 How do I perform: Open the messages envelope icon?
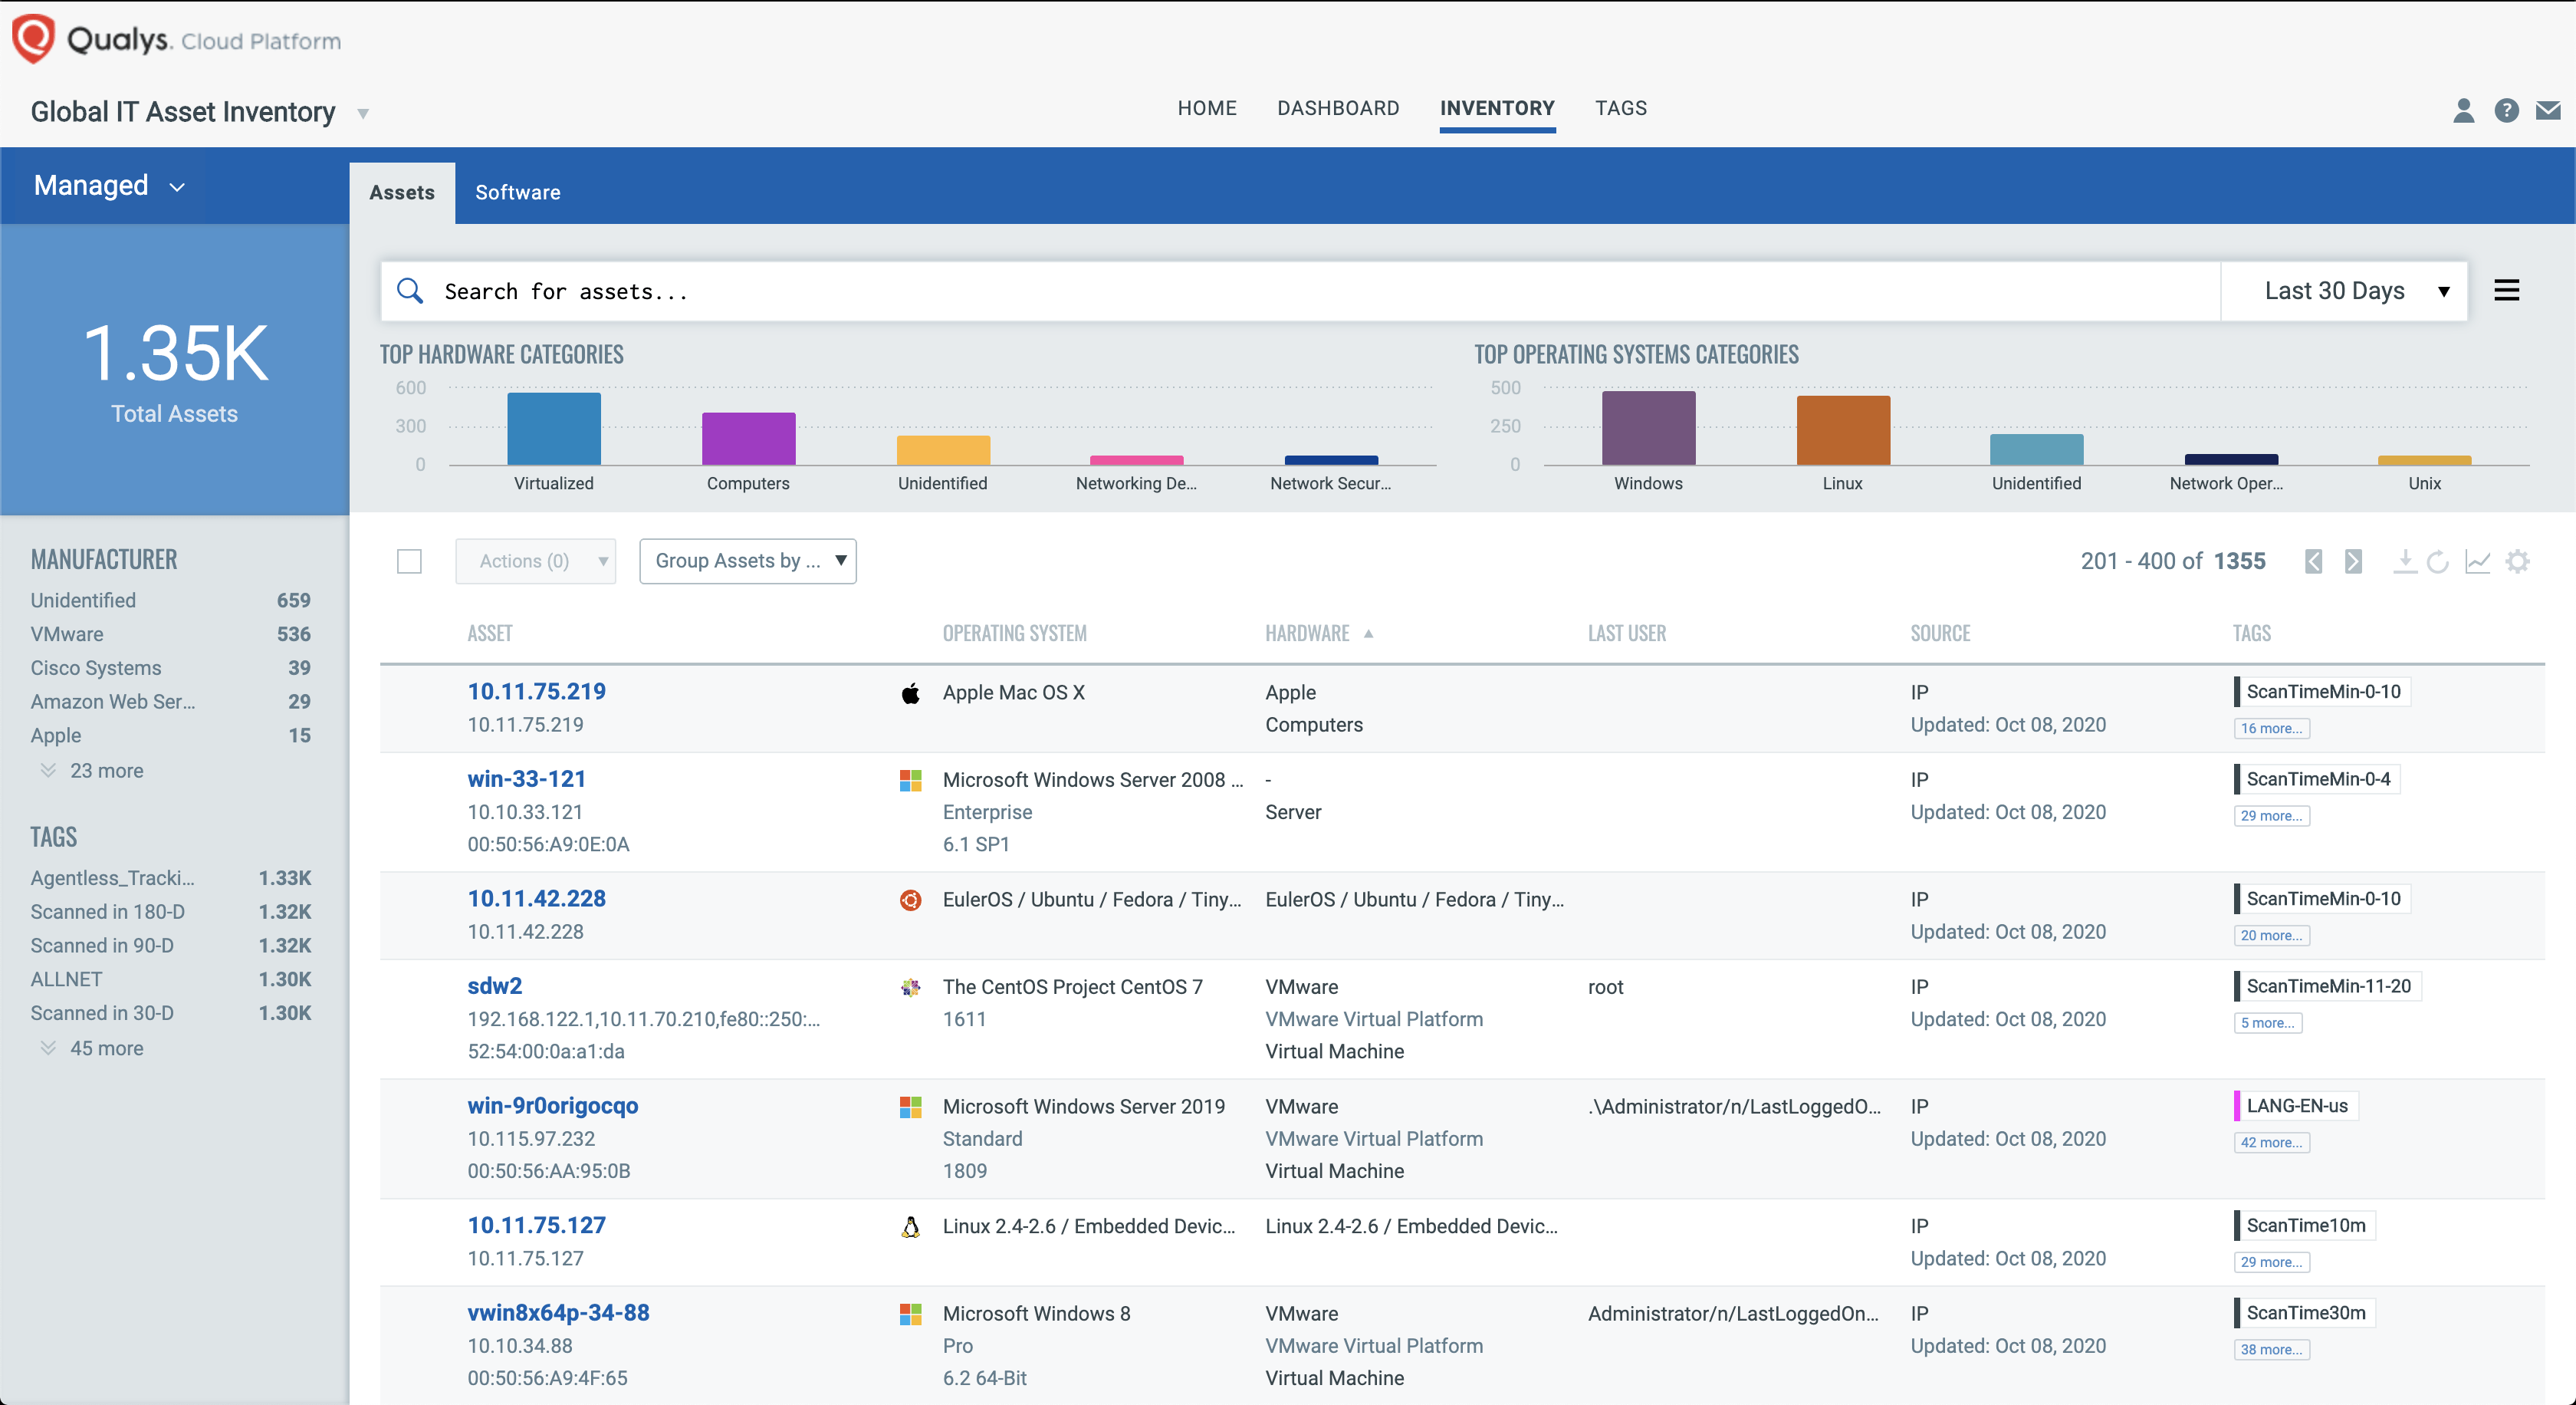point(2549,111)
